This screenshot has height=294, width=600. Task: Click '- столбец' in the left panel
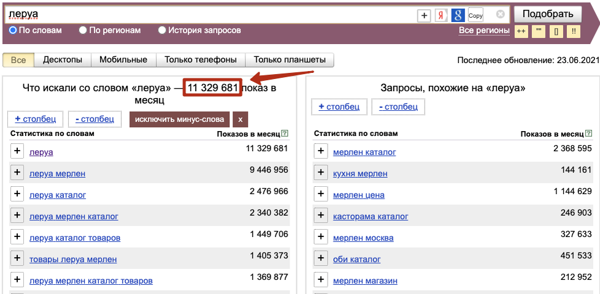(x=95, y=119)
